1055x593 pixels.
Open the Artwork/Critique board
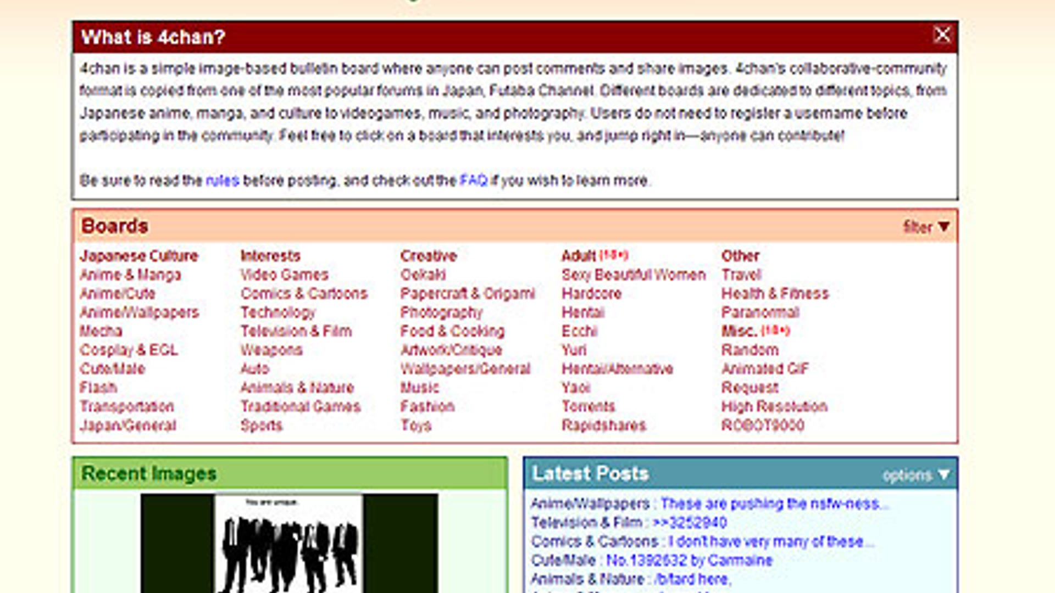(x=452, y=350)
